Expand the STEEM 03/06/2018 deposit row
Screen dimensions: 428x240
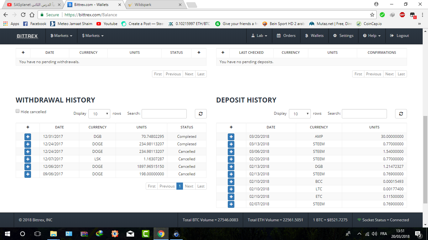(x=231, y=152)
